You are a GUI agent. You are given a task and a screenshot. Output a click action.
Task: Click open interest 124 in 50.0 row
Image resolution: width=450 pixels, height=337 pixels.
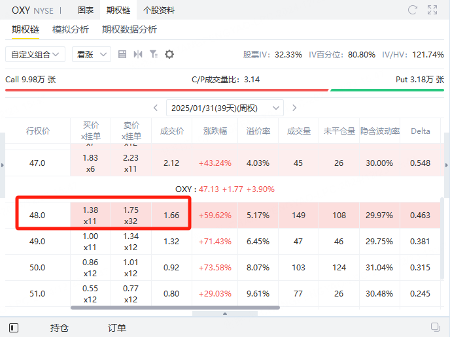(x=339, y=267)
